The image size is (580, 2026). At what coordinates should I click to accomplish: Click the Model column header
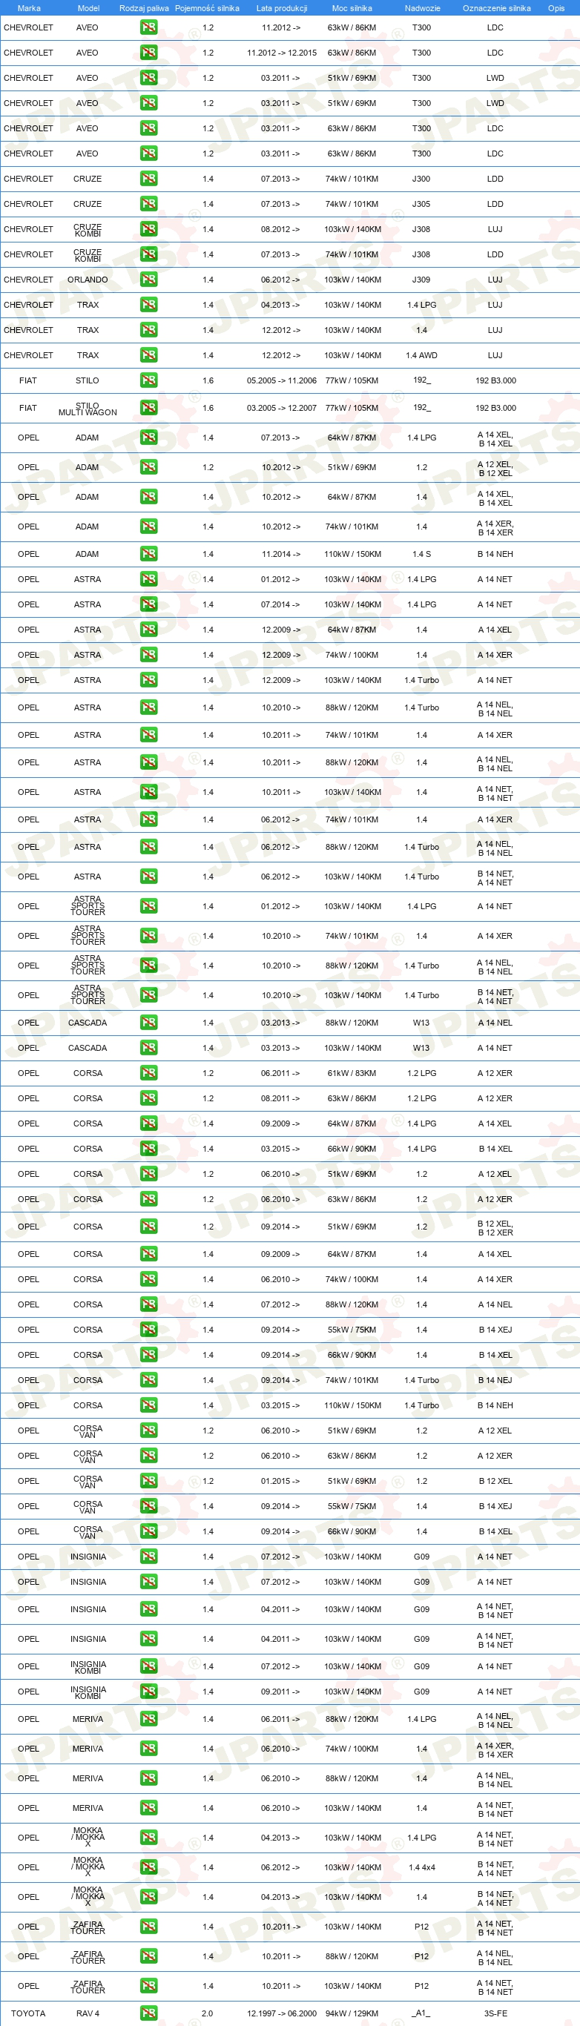88,8
